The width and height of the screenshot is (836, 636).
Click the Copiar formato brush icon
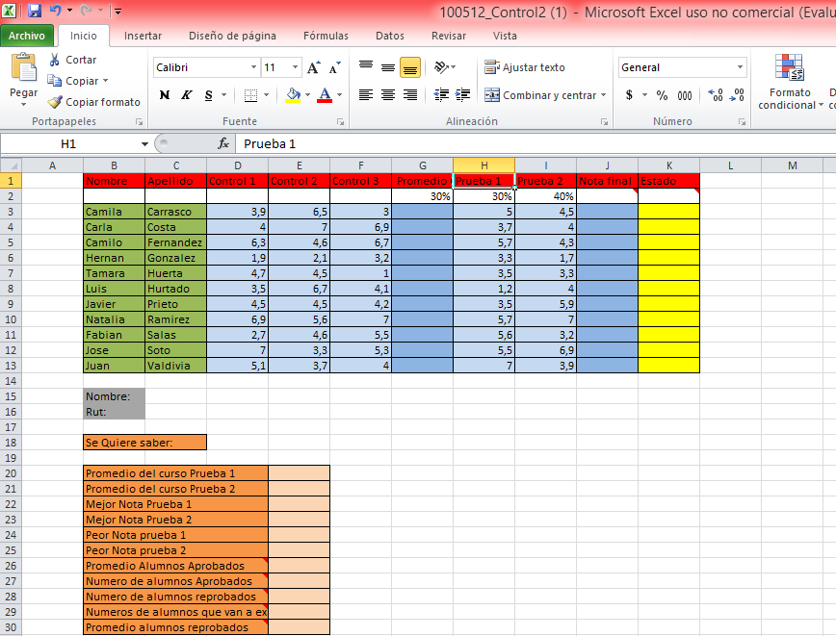pyautogui.click(x=54, y=101)
